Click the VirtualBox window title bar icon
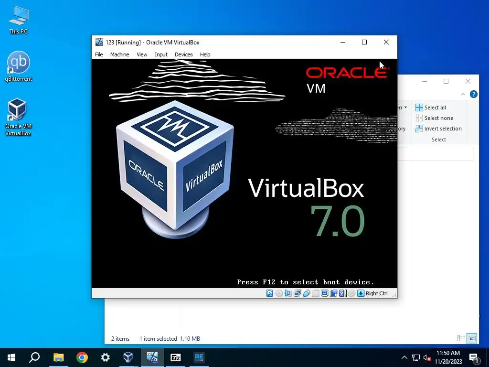Screen dimensions: 489x367 coord(99,42)
